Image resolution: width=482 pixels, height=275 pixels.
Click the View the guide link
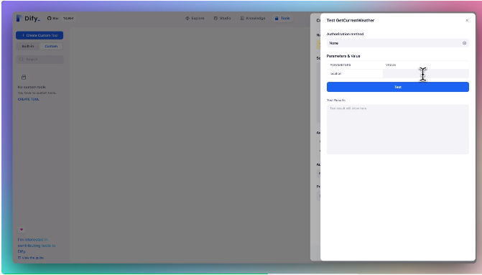pos(31,258)
